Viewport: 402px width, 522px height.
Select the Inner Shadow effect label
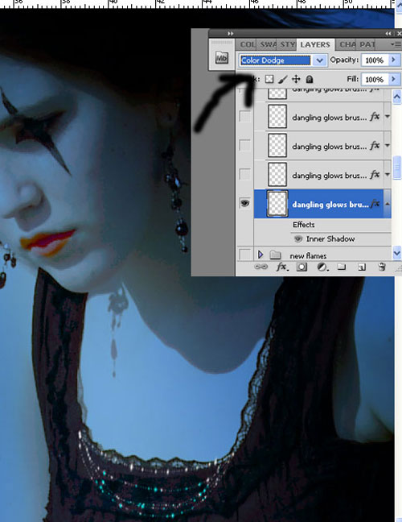[x=330, y=238]
